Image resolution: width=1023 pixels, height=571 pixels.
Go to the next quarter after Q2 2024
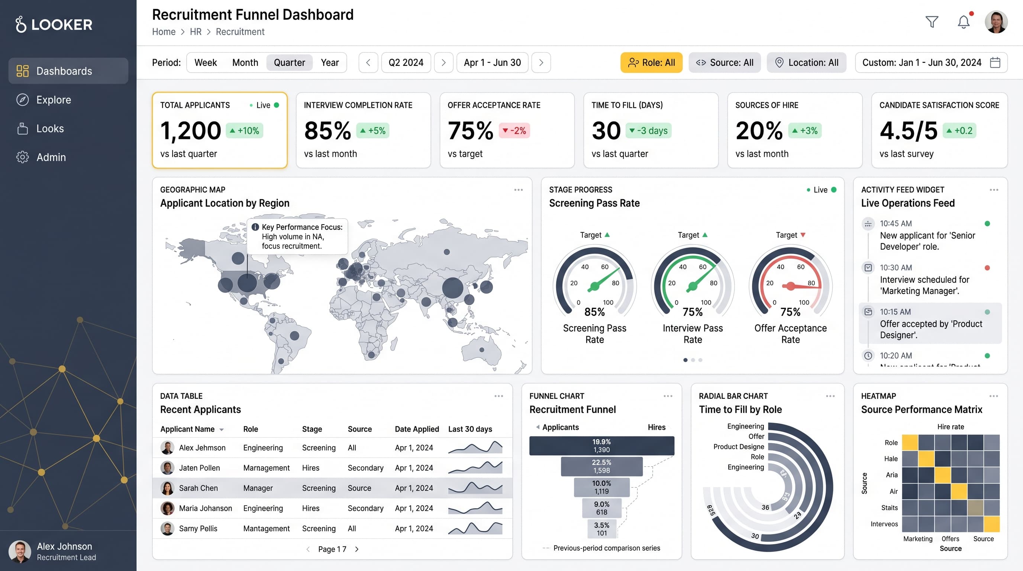[x=443, y=62]
